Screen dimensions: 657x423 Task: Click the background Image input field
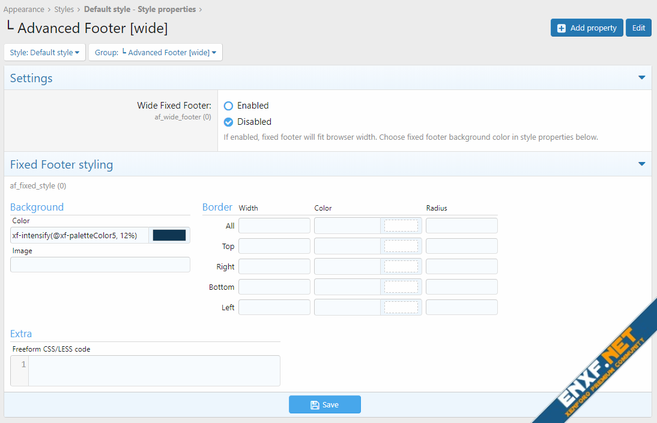(100, 265)
